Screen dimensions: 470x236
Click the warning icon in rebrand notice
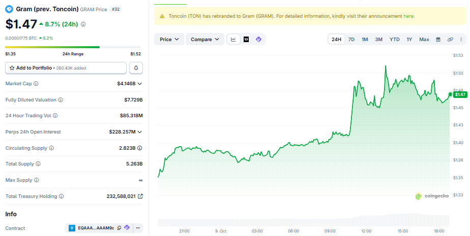coord(162,16)
